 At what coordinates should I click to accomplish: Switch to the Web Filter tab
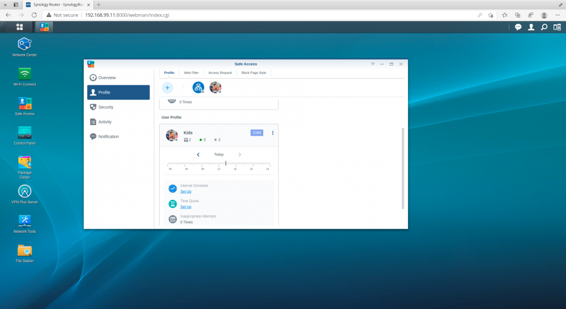tap(191, 73)
